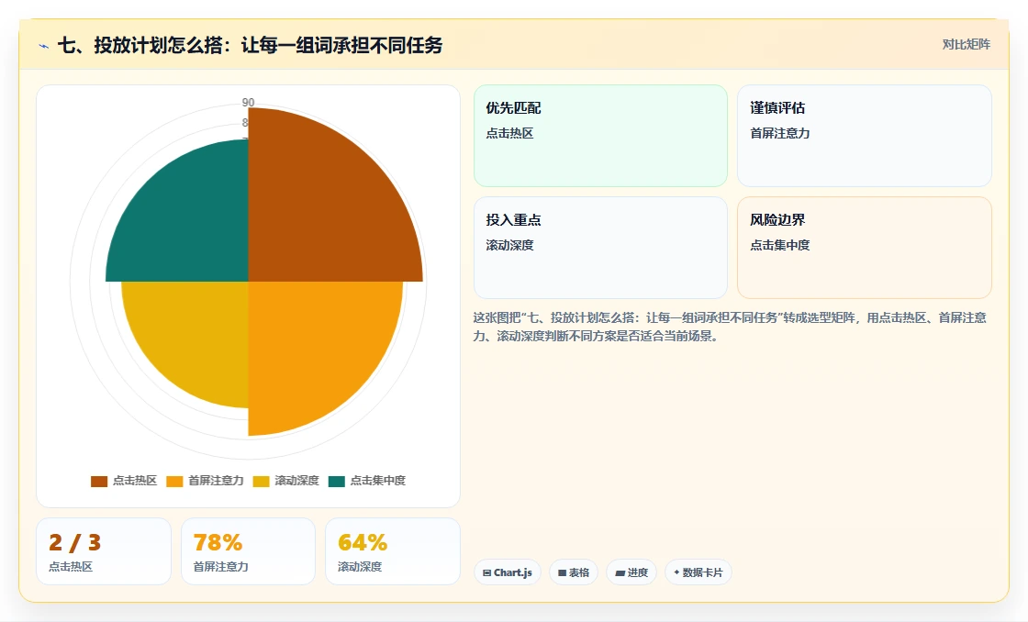Click the 对比矩阵 label in header
The height and width of the screenshot is (622, 1028).
pyautogui.click(x=966, y=45)
